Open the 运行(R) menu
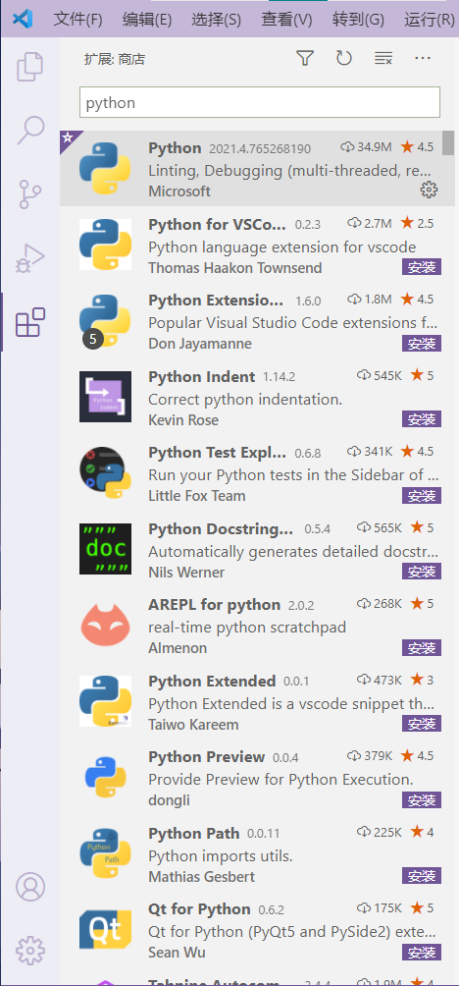This screenshot has height=986, width=459. [429, 19]
